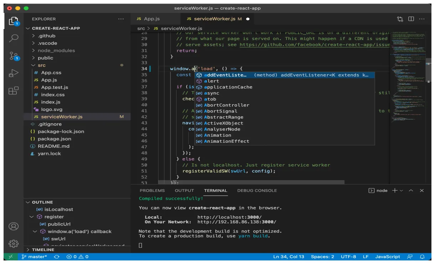Viewport: 435px width, 264px height.
Task: Open the Extensions view
Action: click(13, 91)
